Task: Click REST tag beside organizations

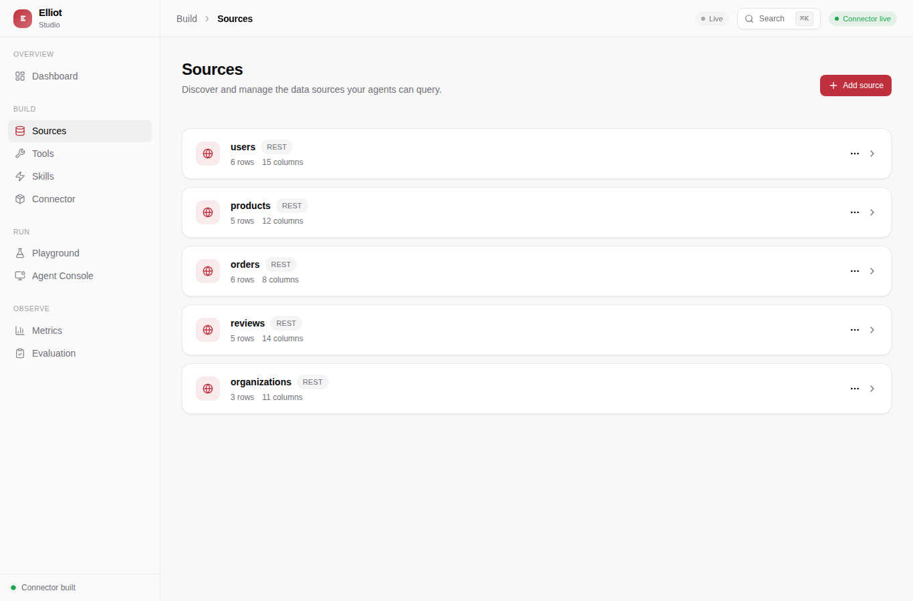Action: [x=313, y=382]
